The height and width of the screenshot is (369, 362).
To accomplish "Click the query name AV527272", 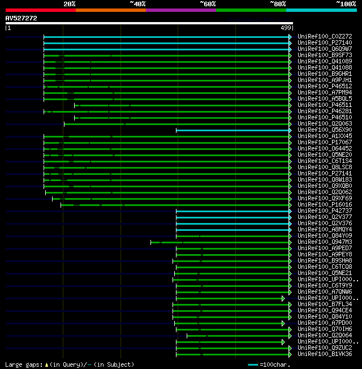I will pyautogui.click(x=21, y=18).
